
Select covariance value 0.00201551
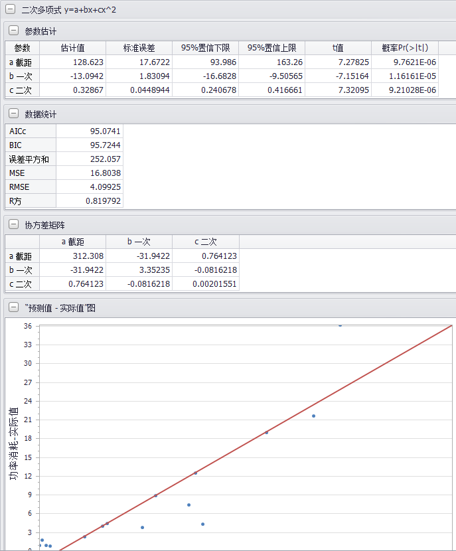[206, 284]
